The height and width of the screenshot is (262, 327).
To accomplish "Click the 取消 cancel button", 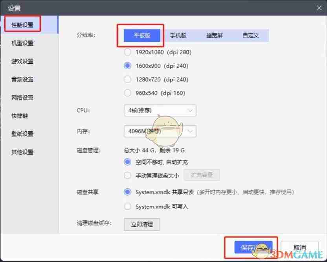I will pos(299,247).
